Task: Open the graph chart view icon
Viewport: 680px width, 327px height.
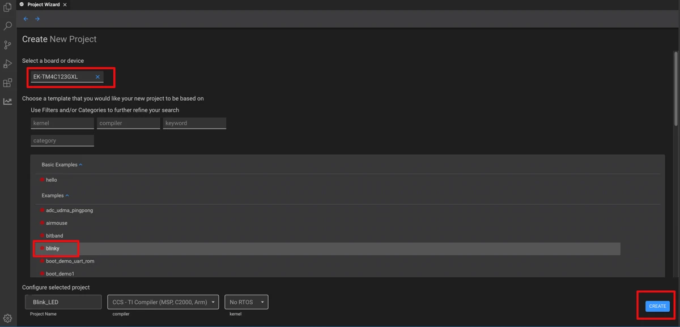Action: click(x=7, y=101)
